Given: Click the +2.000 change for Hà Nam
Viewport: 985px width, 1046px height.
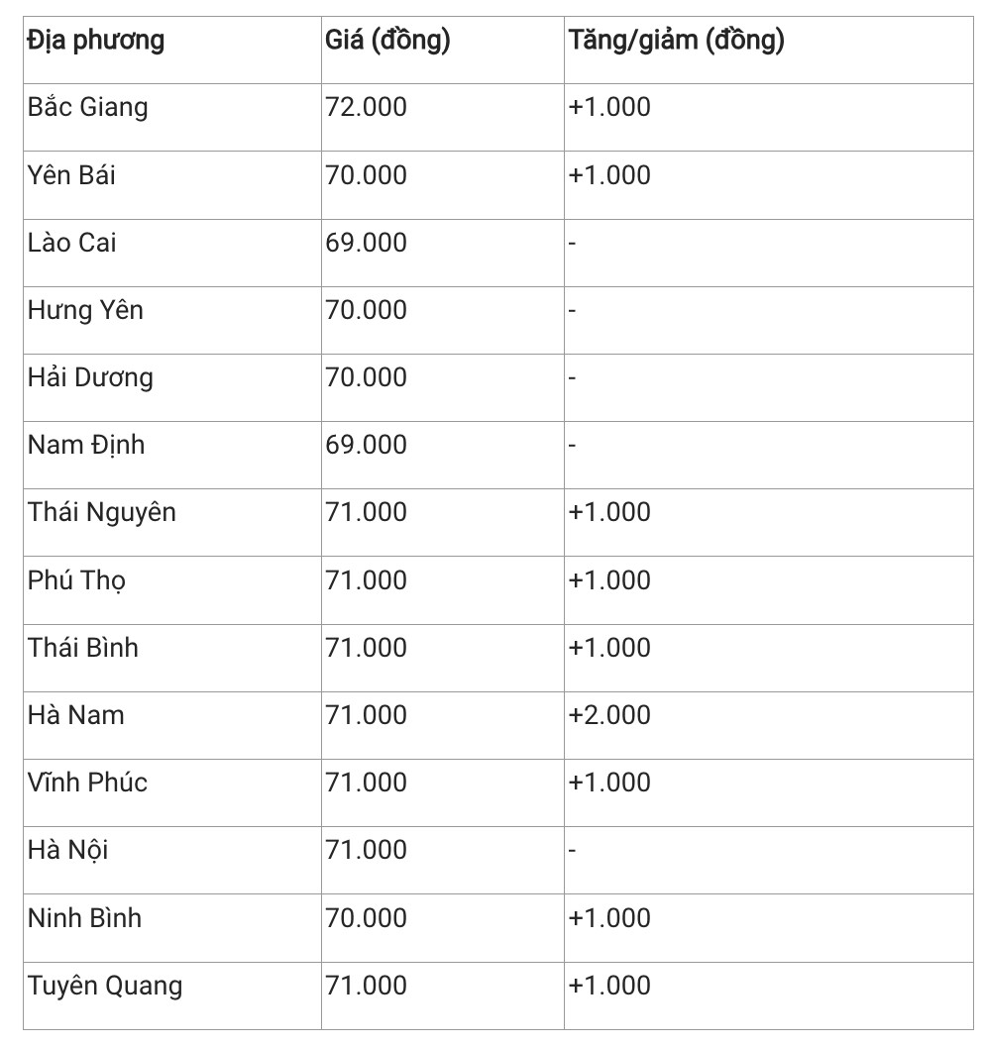Looking at the screenshot, I should point(609,715).
